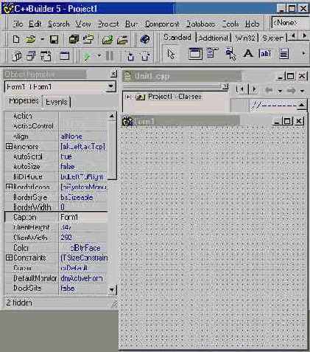Select the Memo component icon
The image size is (310, 352).
click(283, 54)
